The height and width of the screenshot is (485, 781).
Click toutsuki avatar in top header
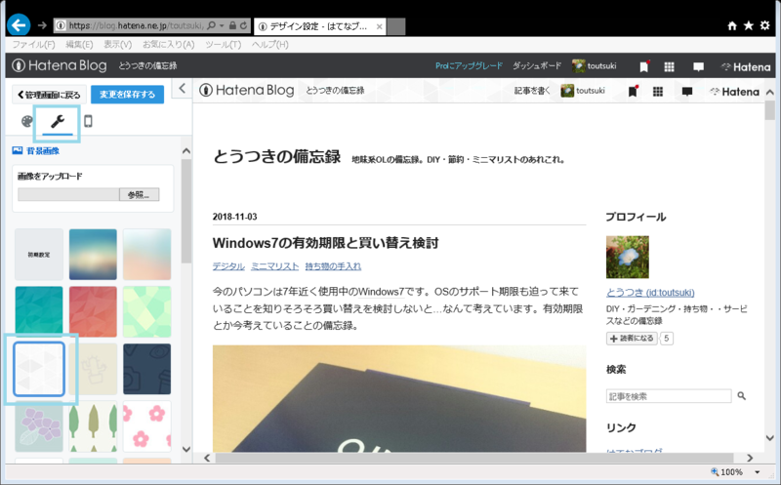[578, 65]
